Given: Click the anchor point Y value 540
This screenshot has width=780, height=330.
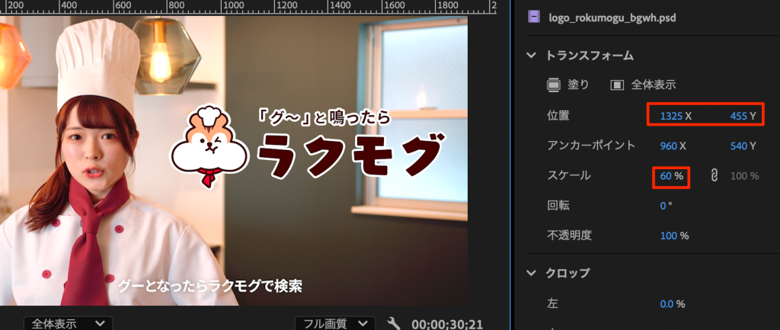Looking at the screenshot, I should tap(739, 146).
